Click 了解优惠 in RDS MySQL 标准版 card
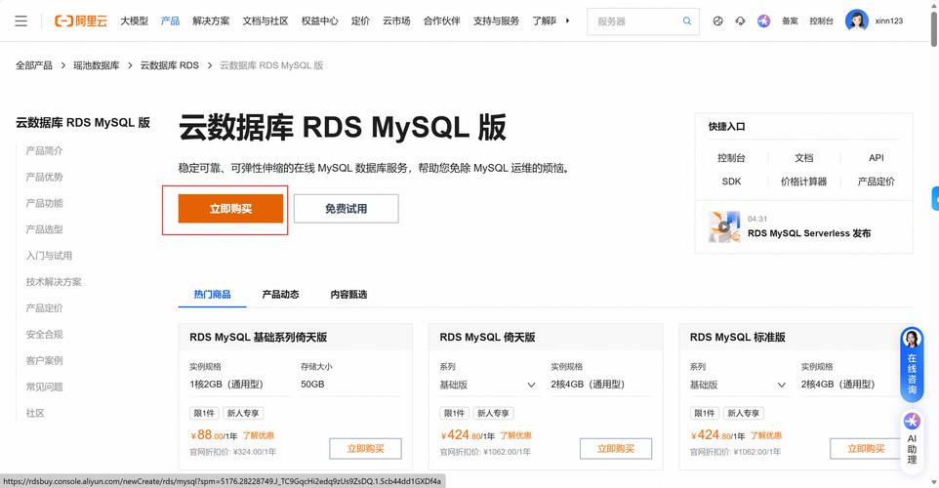This screenshot has height=488, width=939. [x=766, y=436]
